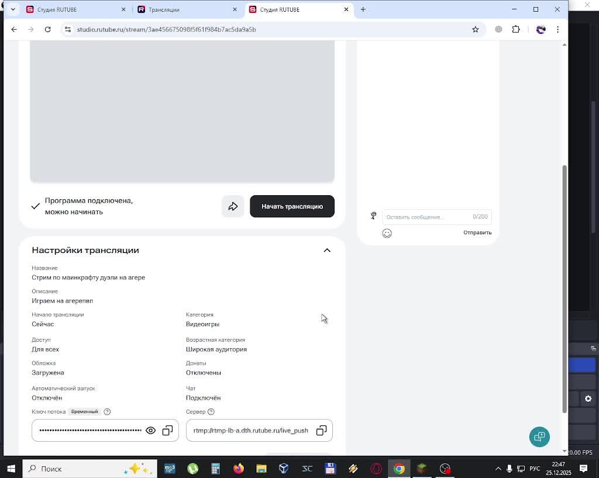Image resolution: width=599 pixels, height=478 pixels.
Task: Click the chat message input field
Action: pyautogui.click(x=427, y=217)
